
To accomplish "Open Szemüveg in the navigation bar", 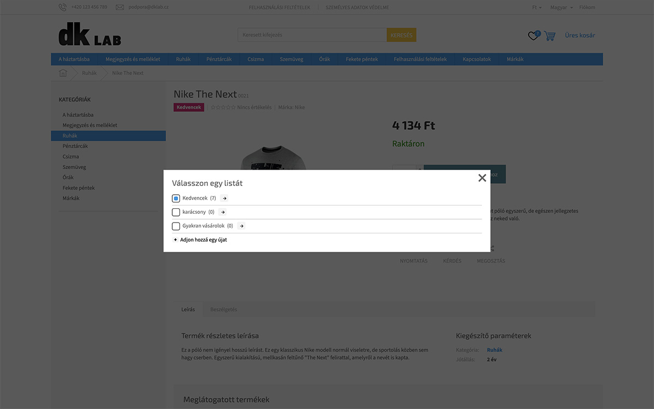I will click(x=292, y=59).
